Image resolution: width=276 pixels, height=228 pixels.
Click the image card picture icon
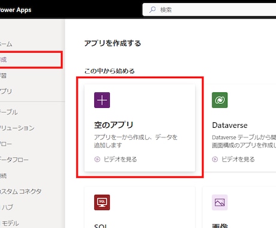[220, 202]
